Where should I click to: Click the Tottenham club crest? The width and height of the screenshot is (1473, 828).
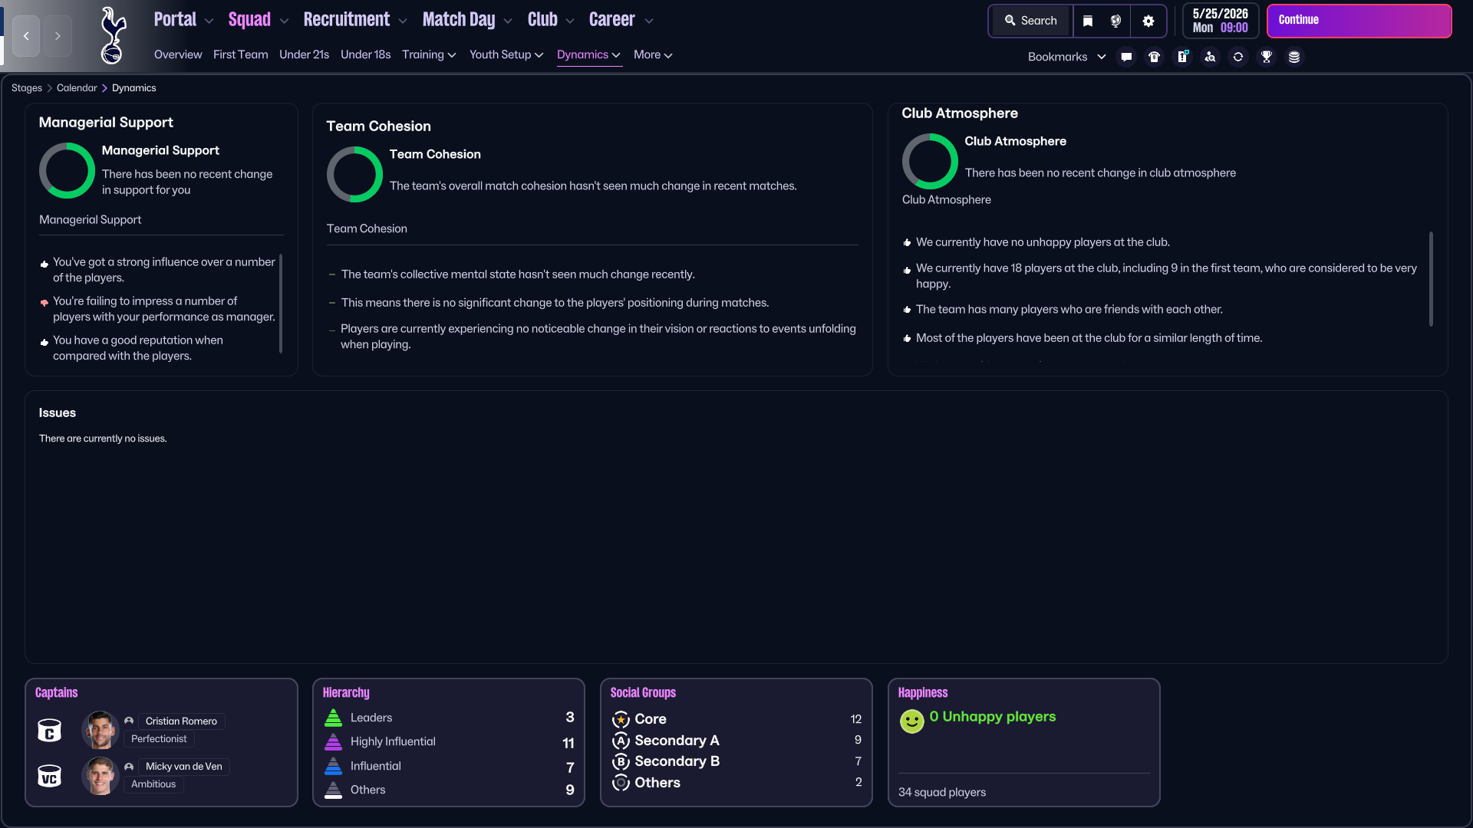point(113,35)
